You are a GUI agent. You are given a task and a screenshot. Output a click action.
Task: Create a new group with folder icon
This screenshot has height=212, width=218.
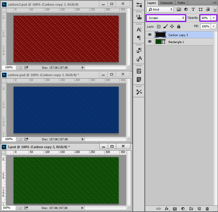coord(191,209)
